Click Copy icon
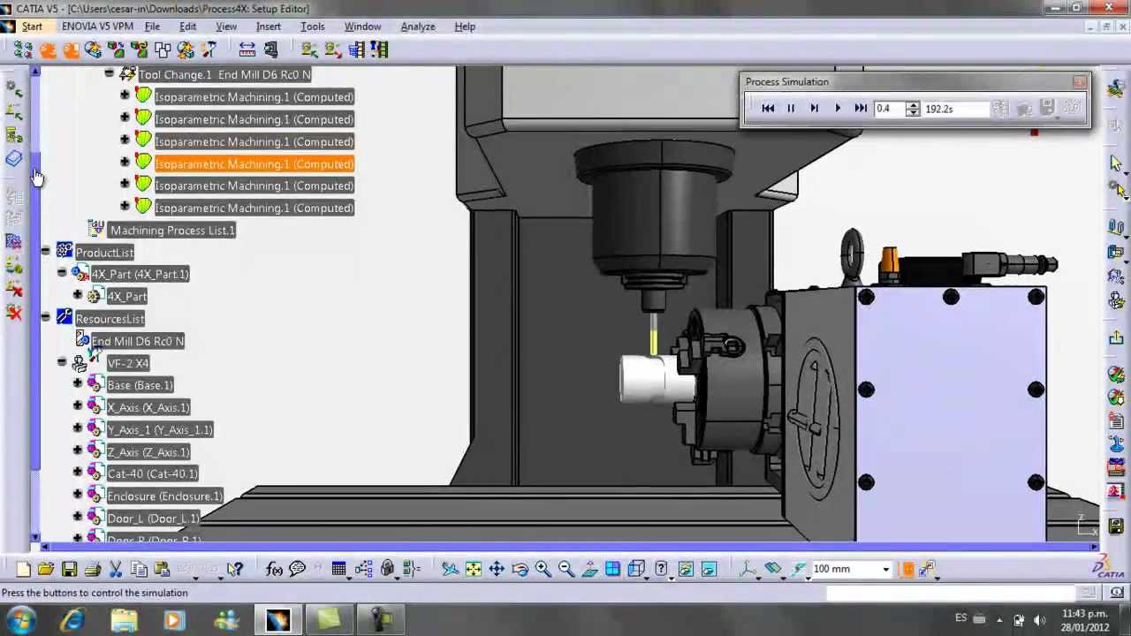 138,570
